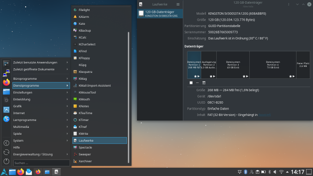Viewport: 313px width, 176px height.
Task: Launch the KMag screen magnifier
Action: [99, 79]
